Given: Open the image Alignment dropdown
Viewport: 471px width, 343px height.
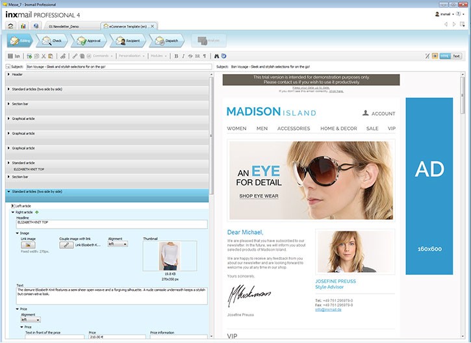Looking at the screenshot, I should tap(118, 244).
